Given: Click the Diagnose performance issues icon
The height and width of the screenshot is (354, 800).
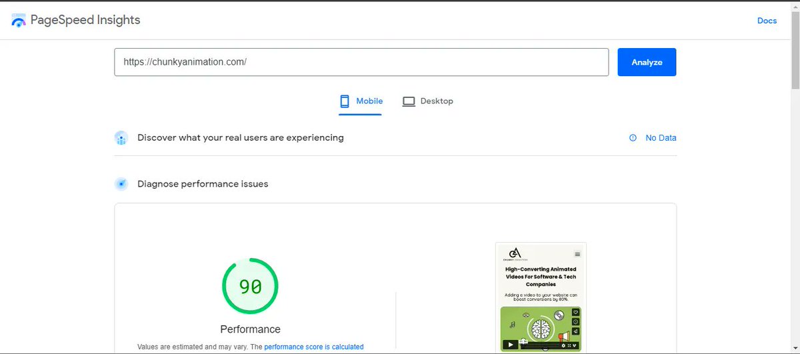Looking at the screenshot, I should [x=121, y=184].
